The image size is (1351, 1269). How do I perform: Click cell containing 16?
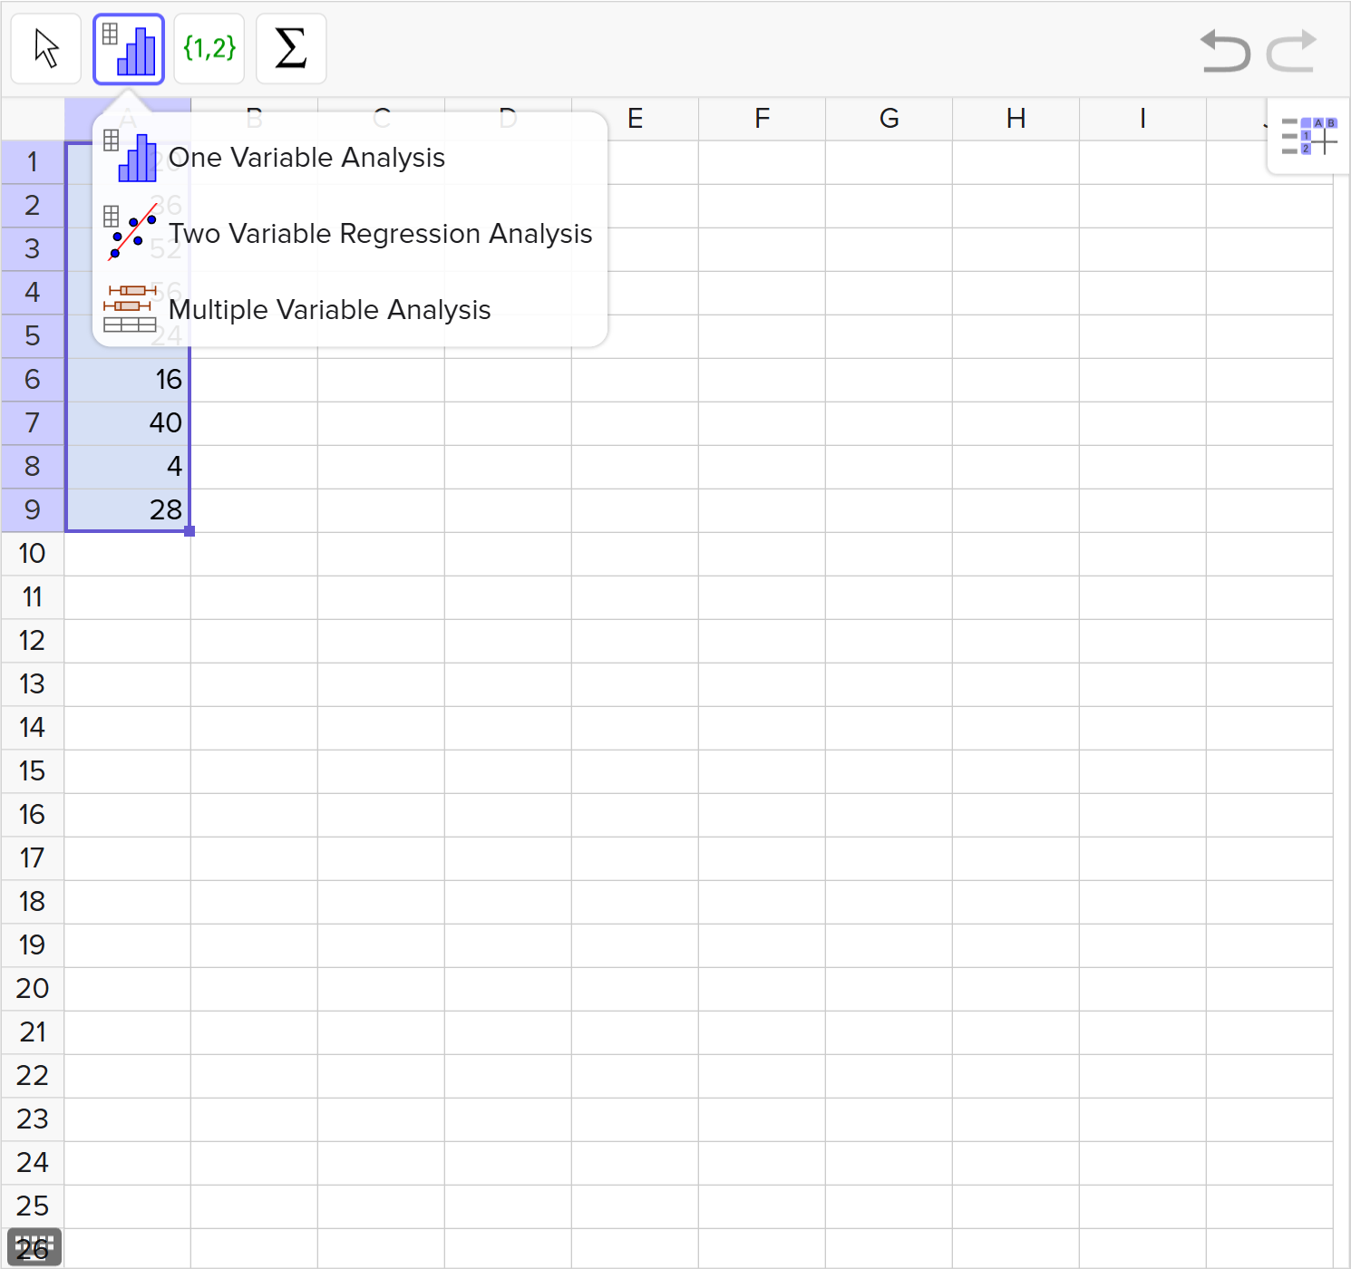[x=128, y=380]
